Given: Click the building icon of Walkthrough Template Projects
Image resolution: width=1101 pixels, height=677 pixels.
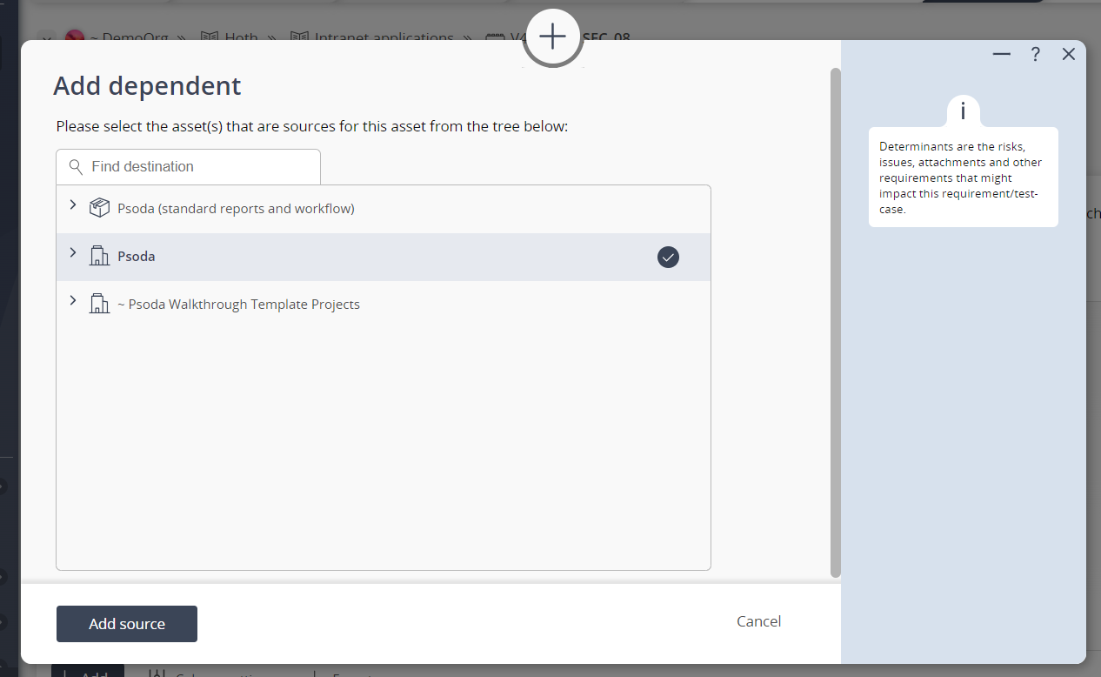Looking at the screenshot, I should pos(99,304).
